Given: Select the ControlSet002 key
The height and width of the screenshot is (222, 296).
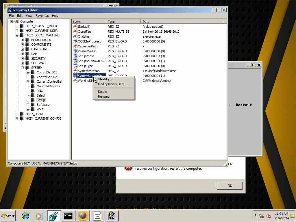Looking at the screenshot, I should [47, 77].
